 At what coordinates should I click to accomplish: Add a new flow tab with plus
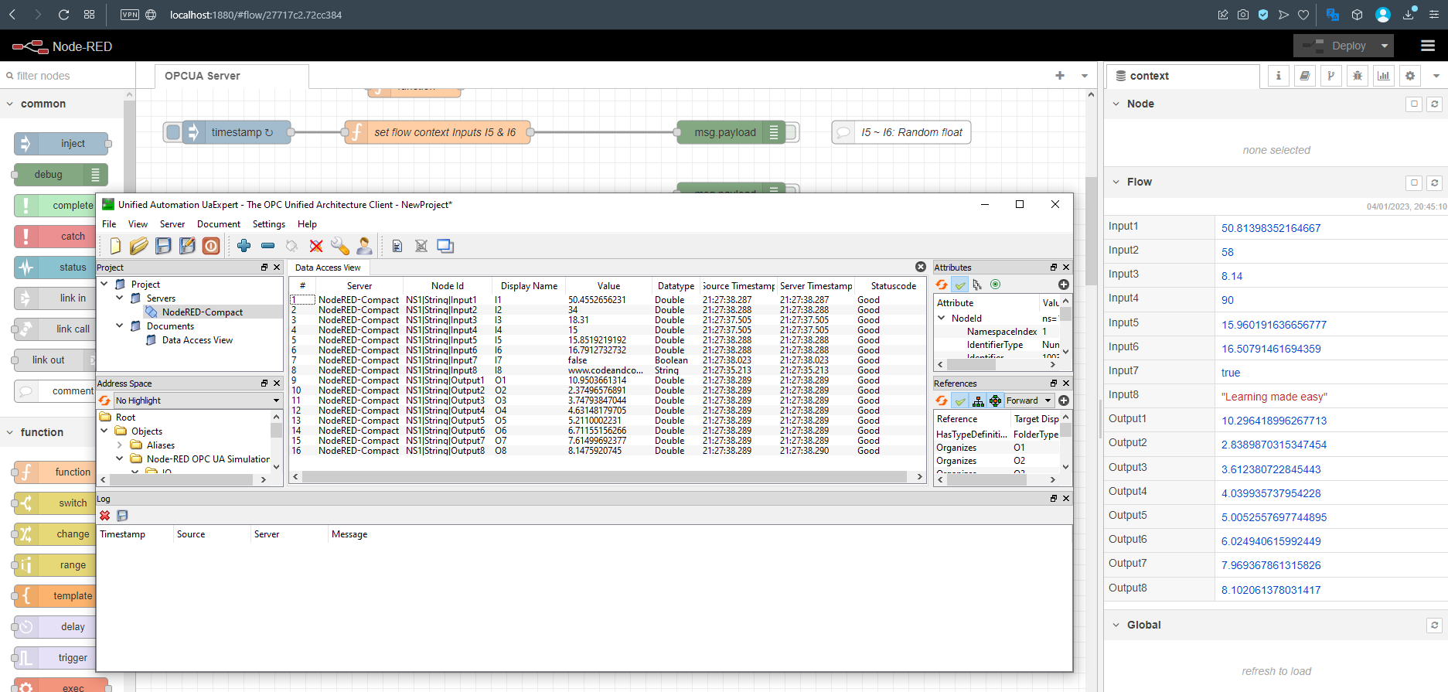[1060, 76]
